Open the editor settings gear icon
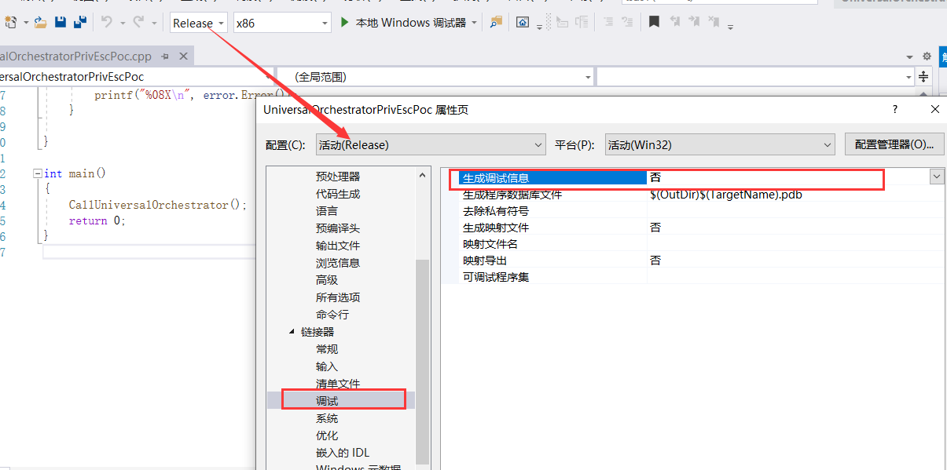The width and height of the screenshot is (947, 470). point(927,56)
